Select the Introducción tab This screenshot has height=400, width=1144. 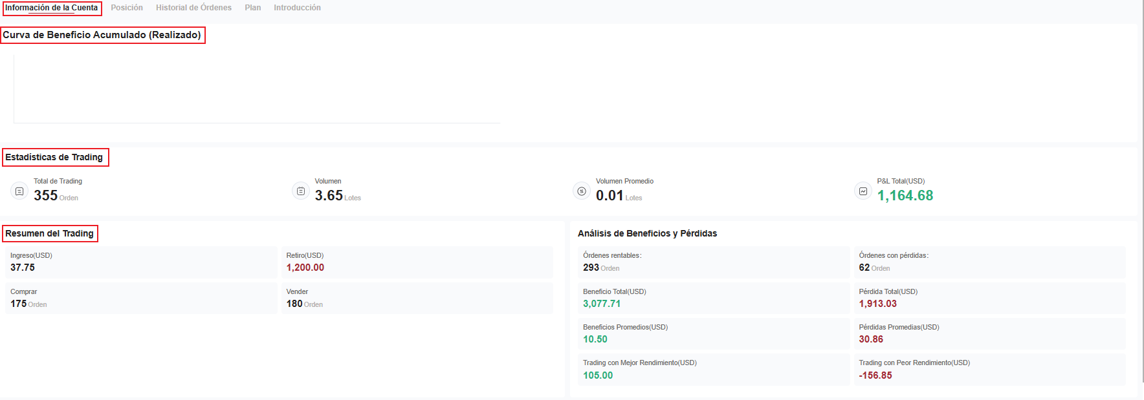(297, 8)
